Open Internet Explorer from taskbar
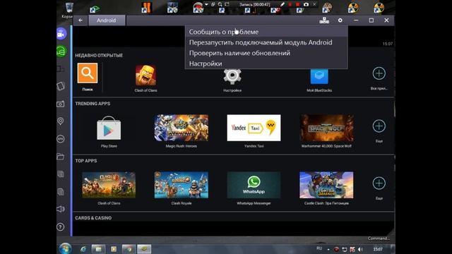452x254 pixels. tap(83, 249)
